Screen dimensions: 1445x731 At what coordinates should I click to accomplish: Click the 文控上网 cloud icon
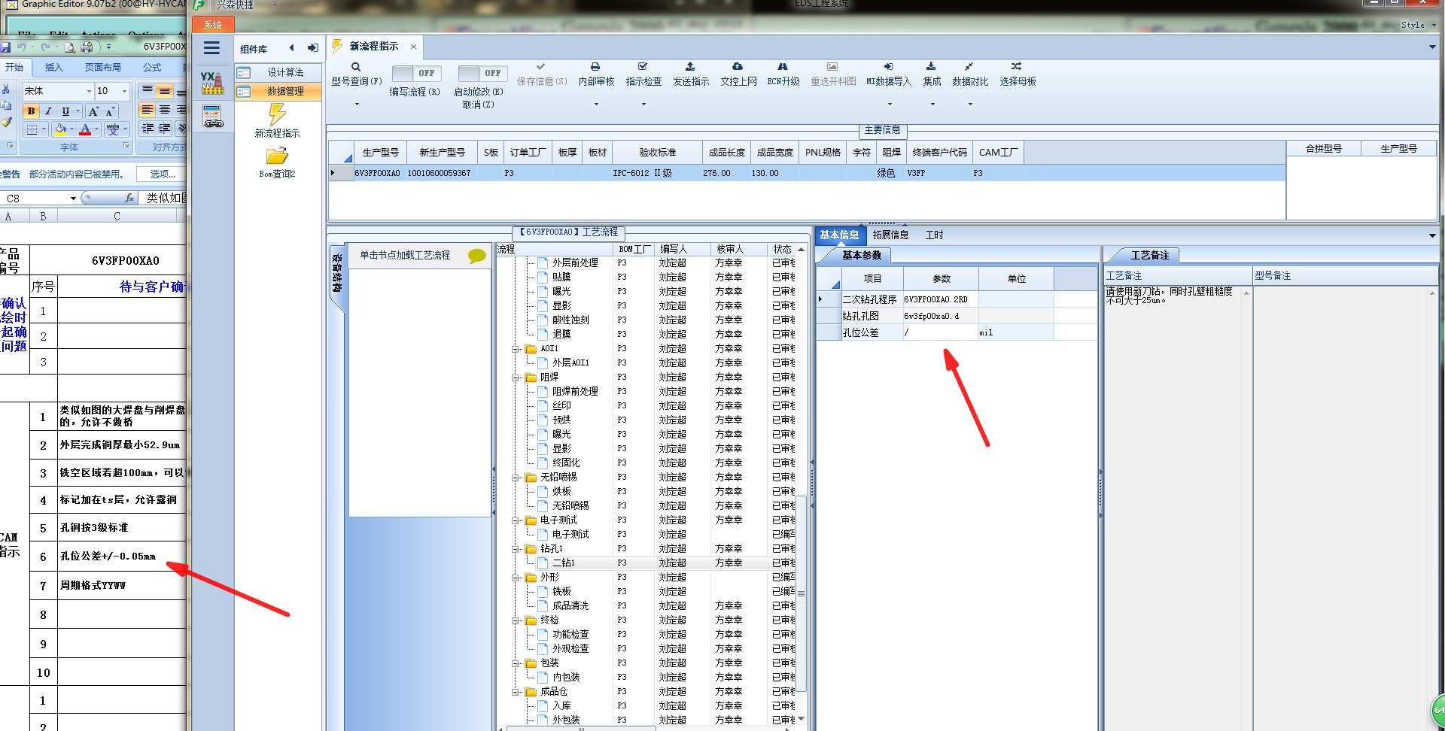[x=738, y=67]
